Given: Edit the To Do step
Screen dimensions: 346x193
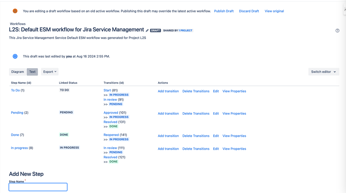Looking at the screenshot, I should pyautogui.click(x=216, y=91).
